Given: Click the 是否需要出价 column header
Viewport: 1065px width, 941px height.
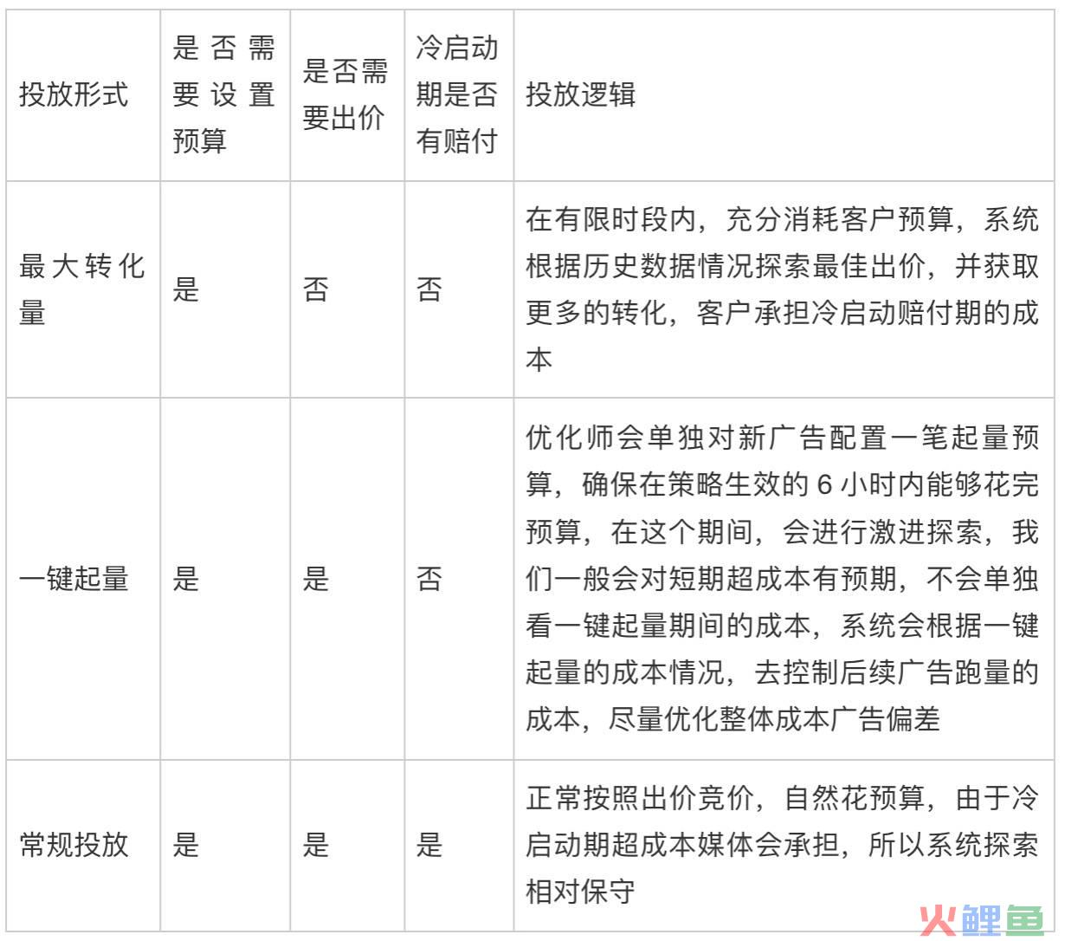Looking at the screenshot, I should click(x=345, y=94).
